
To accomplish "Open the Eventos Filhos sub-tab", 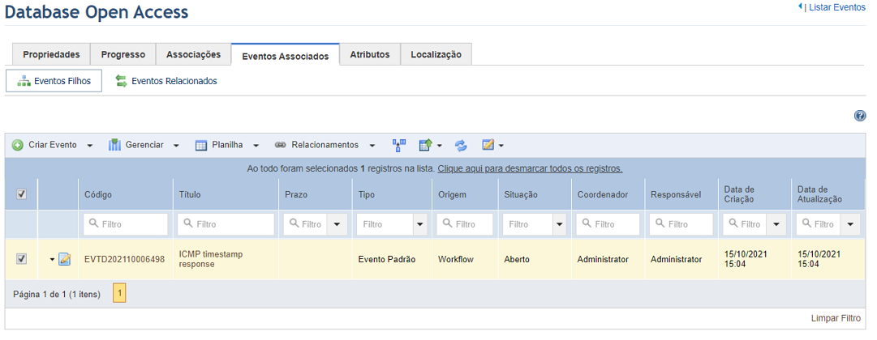I will coord(54,81).
